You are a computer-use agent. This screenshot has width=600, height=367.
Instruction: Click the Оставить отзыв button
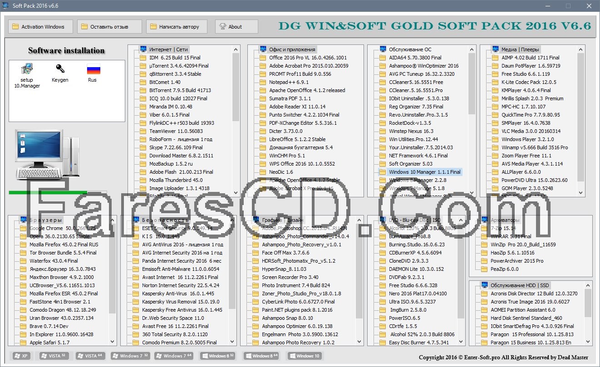pyautogui.click(x=109, y=27)
